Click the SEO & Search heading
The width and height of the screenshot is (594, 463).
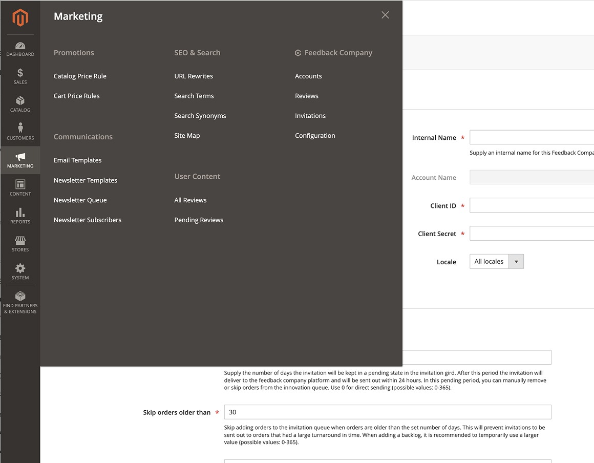click(x=197, y=53)
